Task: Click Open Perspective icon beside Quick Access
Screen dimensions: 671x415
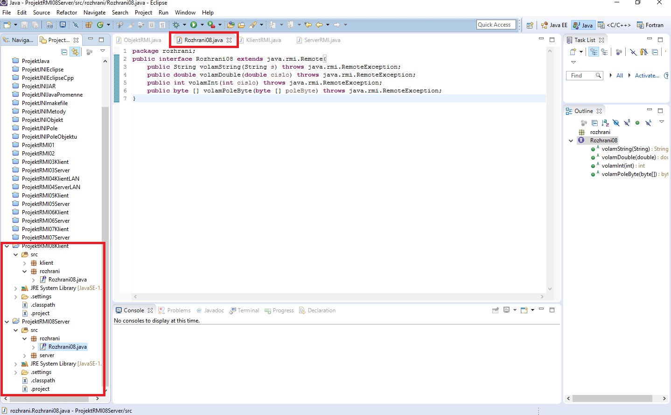Action: (x=530, y=25)
